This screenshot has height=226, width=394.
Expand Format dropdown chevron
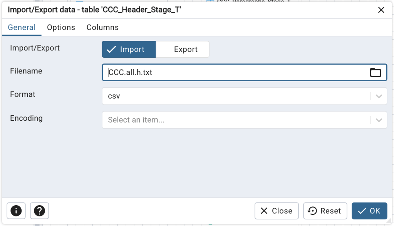coord(379,96)
